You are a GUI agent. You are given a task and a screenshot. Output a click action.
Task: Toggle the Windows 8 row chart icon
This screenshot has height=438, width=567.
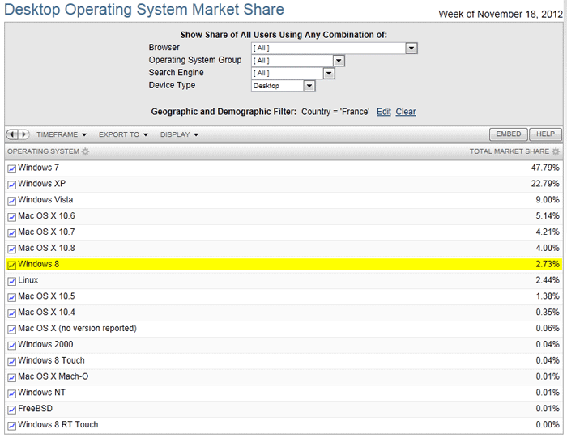coord(11,265)
